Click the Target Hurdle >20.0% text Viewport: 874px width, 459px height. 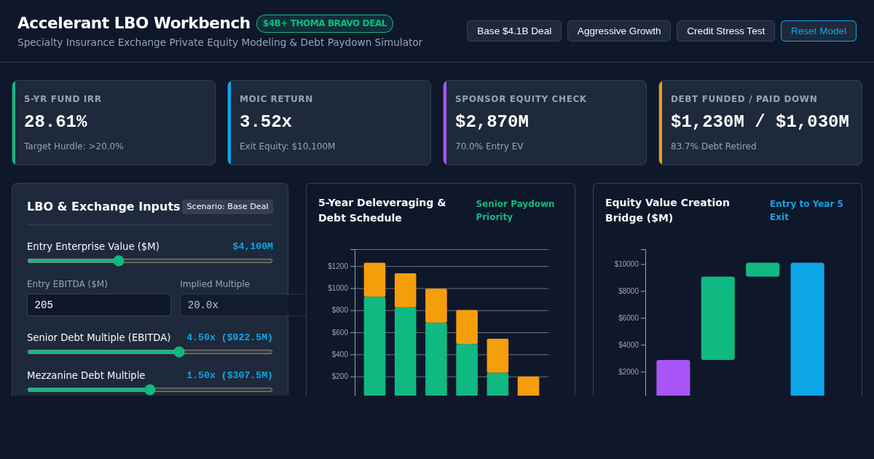click(74, 146)
